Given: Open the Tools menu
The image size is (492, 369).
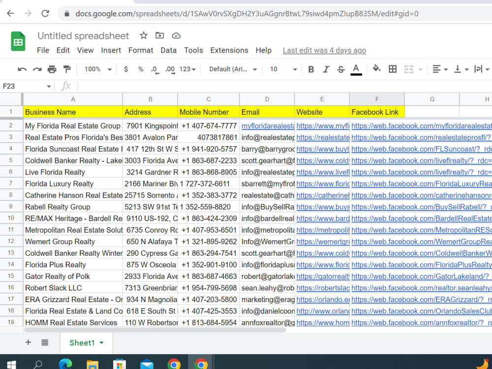Looking at the screenshot, I should pos(193,50).
